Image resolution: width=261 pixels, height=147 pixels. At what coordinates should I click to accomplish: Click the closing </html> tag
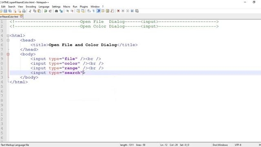point(19,82)
